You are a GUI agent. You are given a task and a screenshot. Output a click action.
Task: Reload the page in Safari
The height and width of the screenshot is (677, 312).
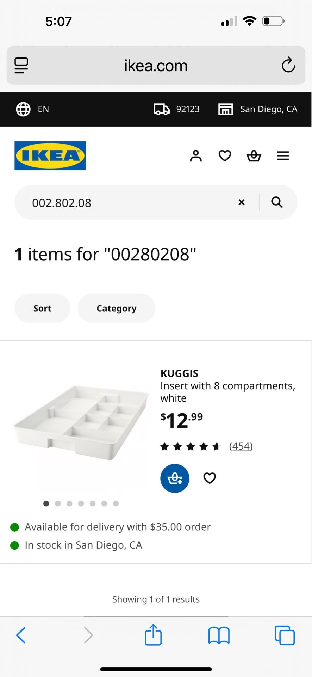tap(288, 65)
